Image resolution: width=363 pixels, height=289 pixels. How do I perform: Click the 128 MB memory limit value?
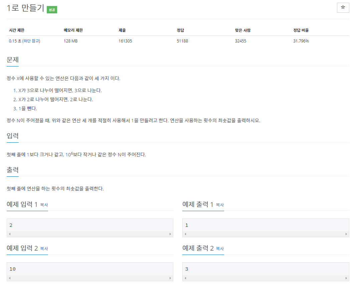click(x=70, y=41)
